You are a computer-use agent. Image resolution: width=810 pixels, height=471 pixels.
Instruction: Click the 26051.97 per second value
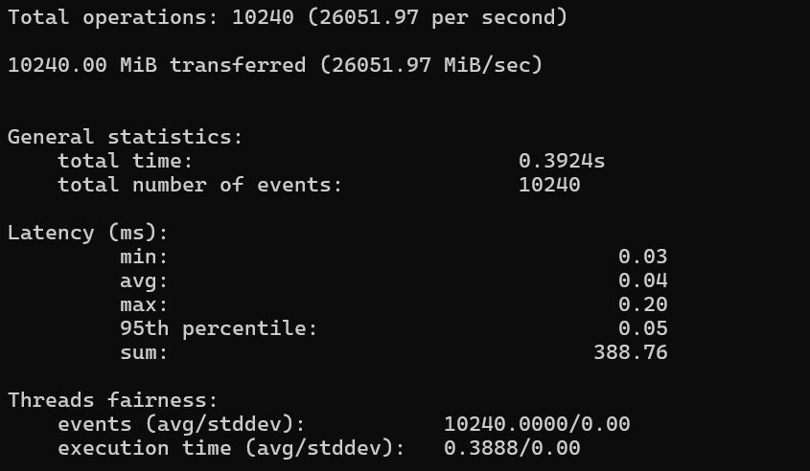[437, 17]
